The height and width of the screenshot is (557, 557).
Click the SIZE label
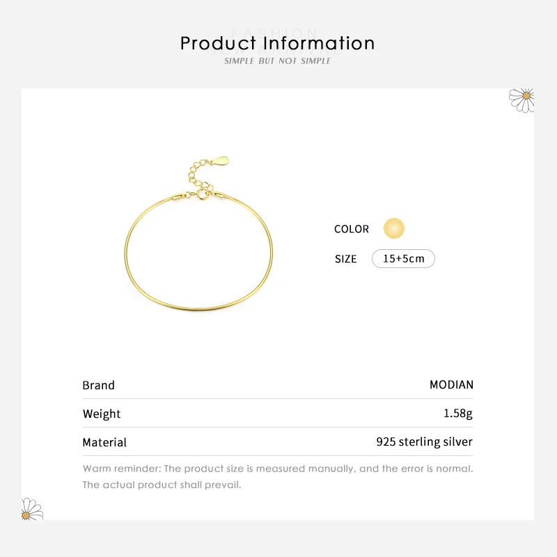click(x=345, y=259)
